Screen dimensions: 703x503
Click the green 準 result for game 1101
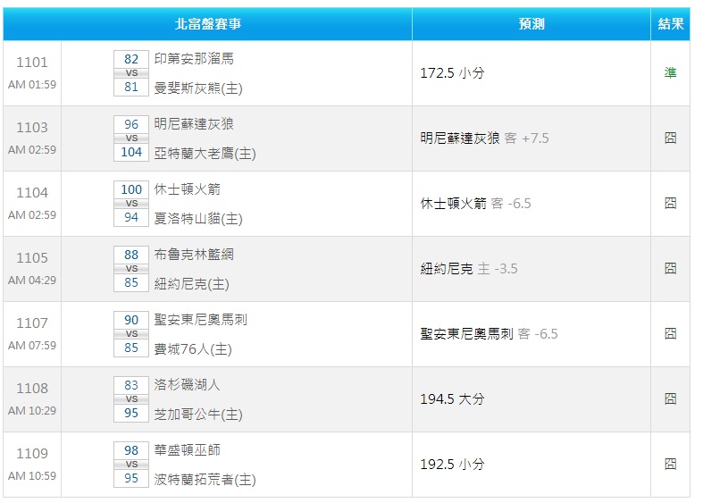pyautogui.click(x=670, y=73)
